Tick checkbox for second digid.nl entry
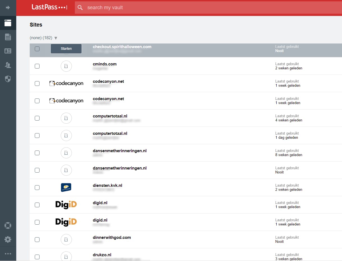This screenshot has width=342, height=261. pyautogui.click(x=37, y=222)
